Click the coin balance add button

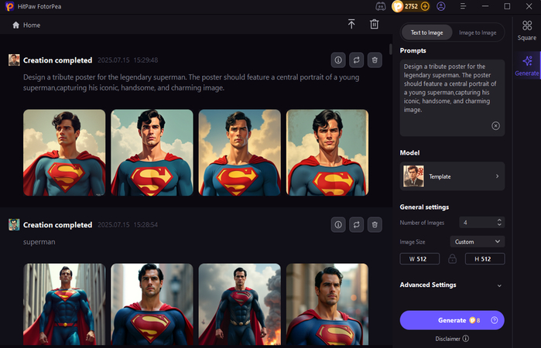coord(425,6)
